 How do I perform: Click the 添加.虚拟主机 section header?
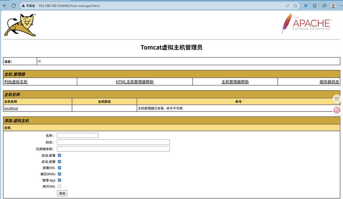(x=171, y=121)
